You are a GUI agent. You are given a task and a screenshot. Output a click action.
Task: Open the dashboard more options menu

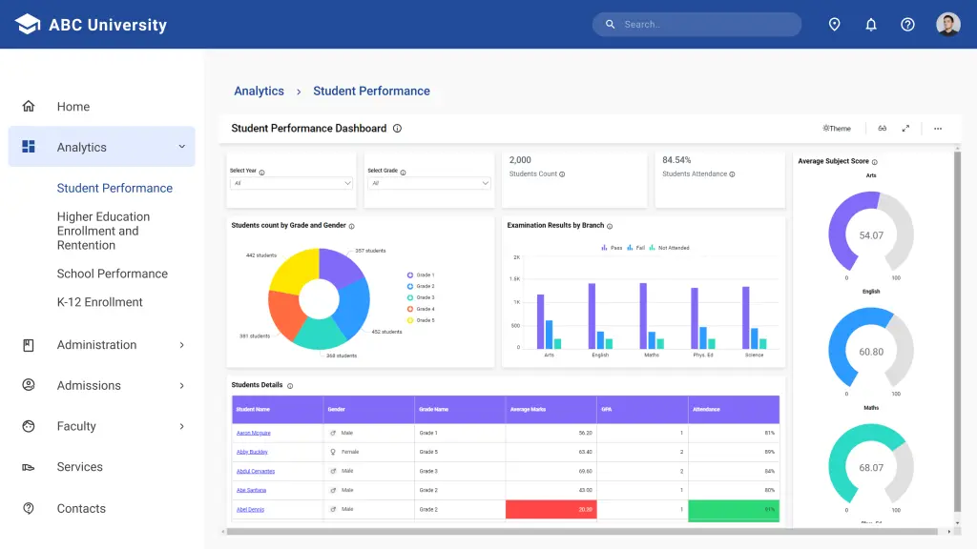[x=937, y=128]
